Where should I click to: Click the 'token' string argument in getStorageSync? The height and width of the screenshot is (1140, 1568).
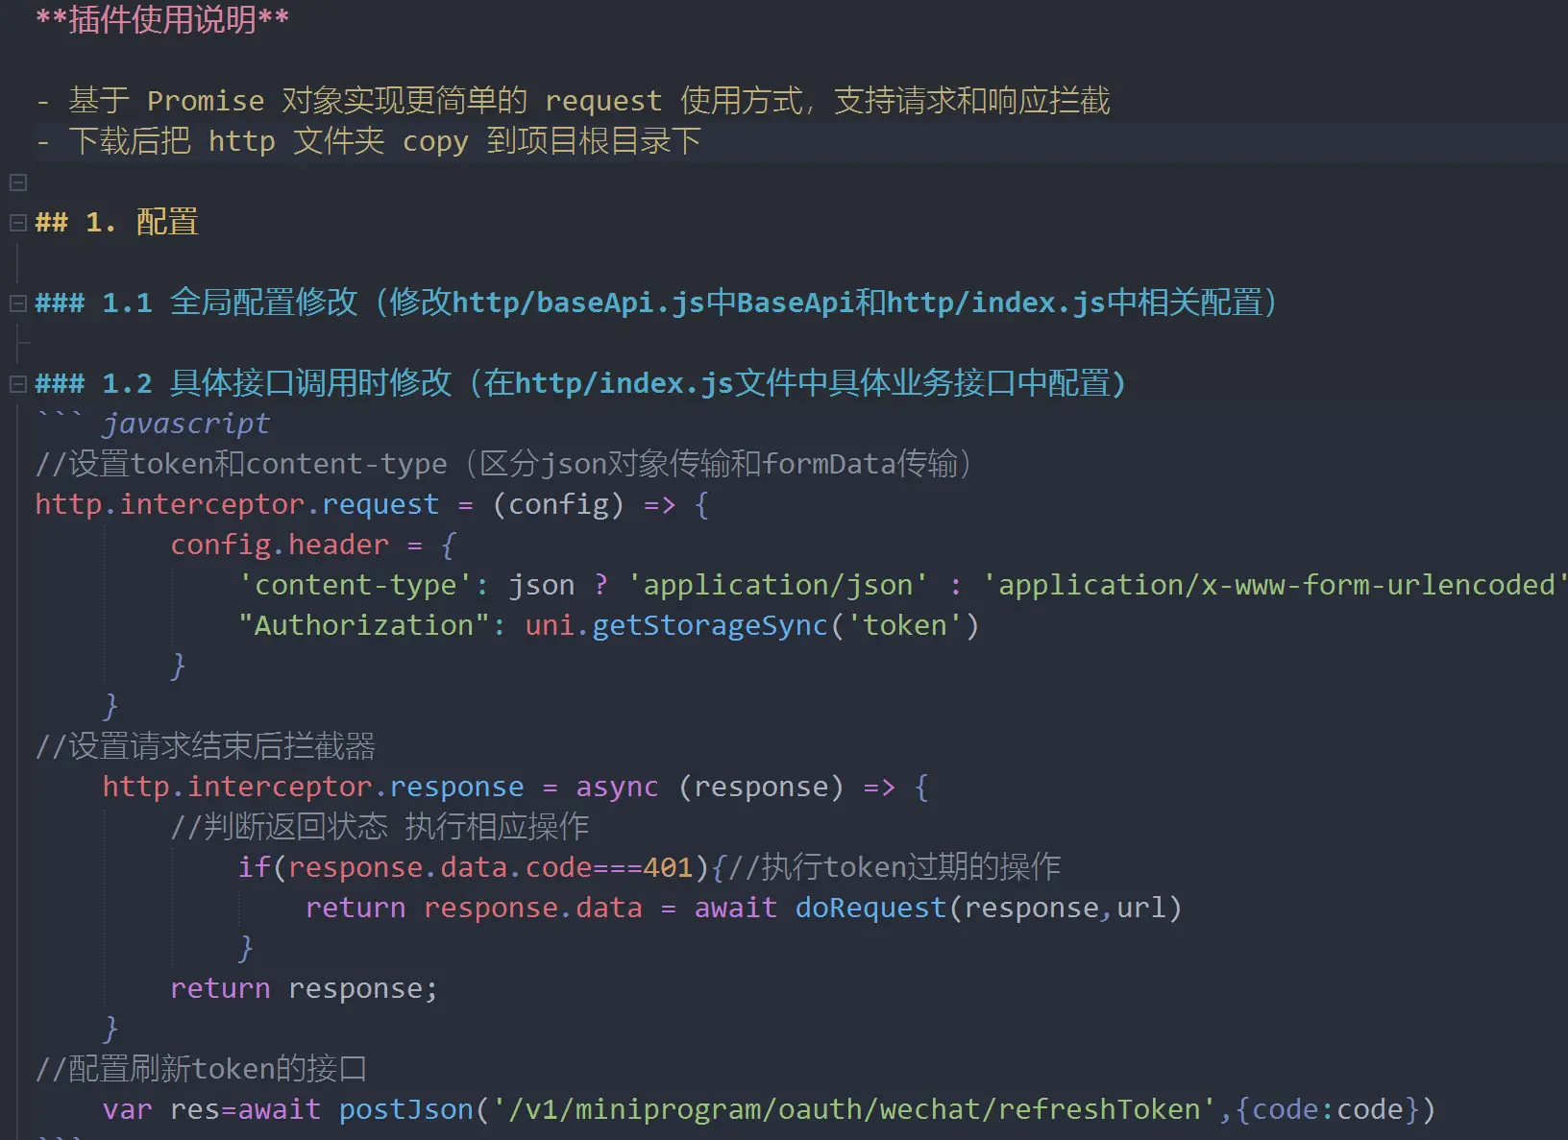(905, 625)
